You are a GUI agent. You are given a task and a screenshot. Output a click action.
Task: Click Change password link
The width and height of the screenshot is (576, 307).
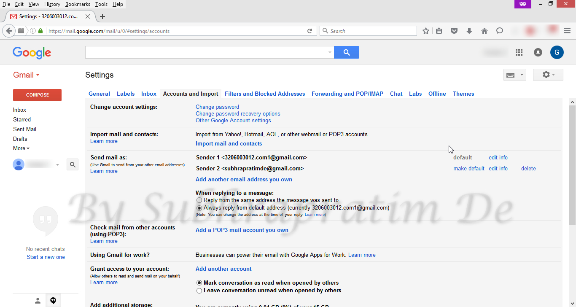[217, 107]
